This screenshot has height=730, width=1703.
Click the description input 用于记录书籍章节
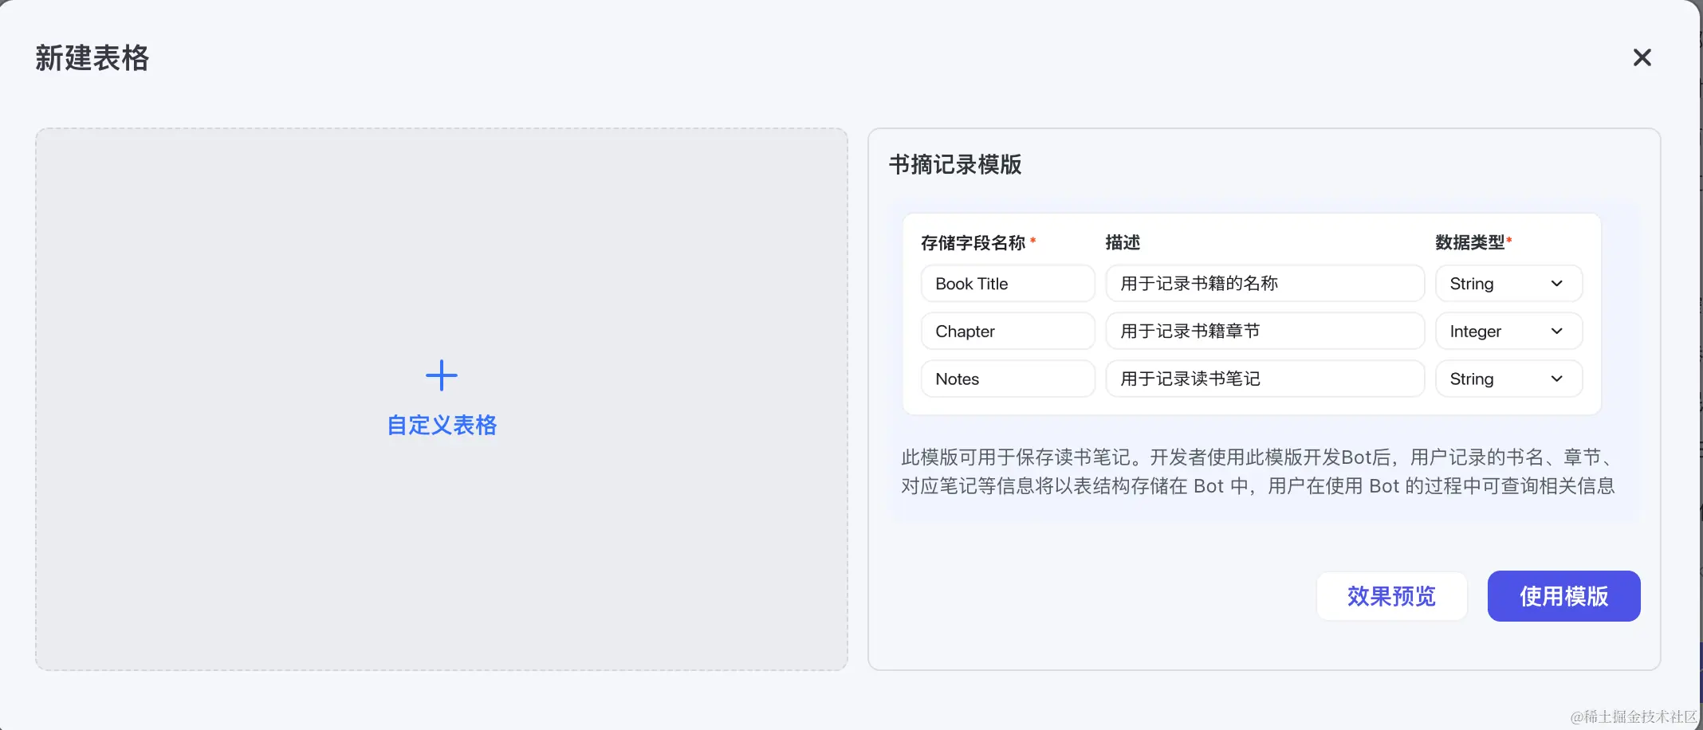1264,331
